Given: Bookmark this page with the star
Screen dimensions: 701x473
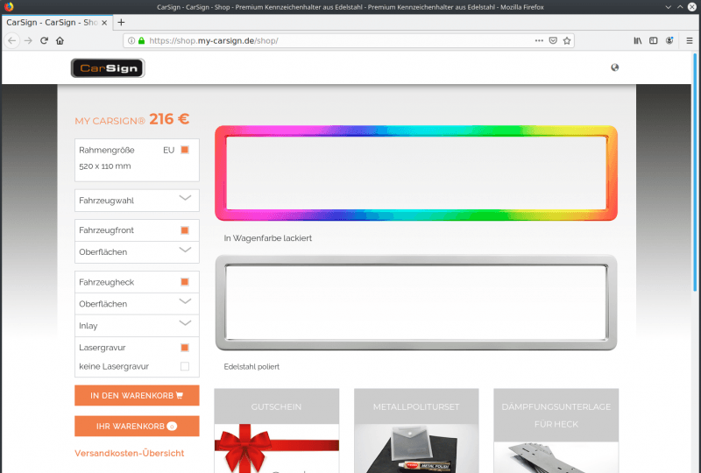Looking at the screenshot, I should (x=567, y=40).
